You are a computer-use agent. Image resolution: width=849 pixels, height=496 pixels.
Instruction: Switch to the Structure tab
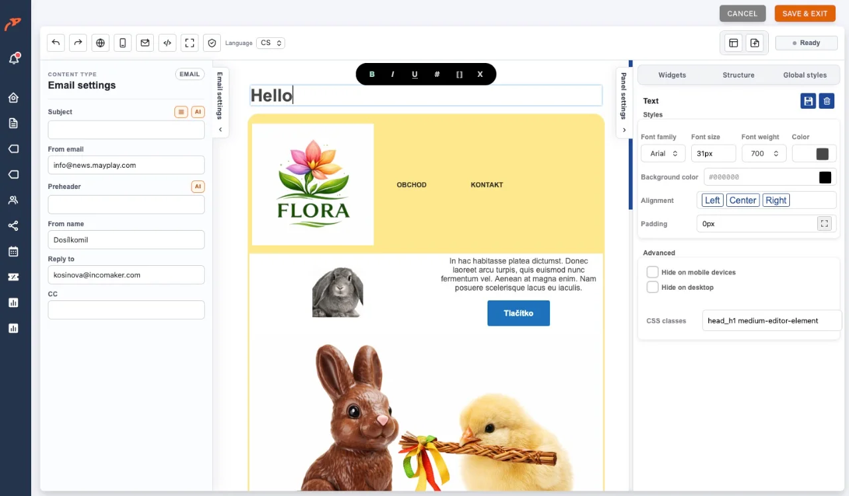point(738,75)
